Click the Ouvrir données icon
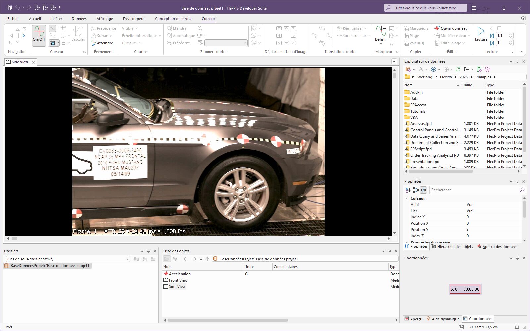 [x=437, y=28]
